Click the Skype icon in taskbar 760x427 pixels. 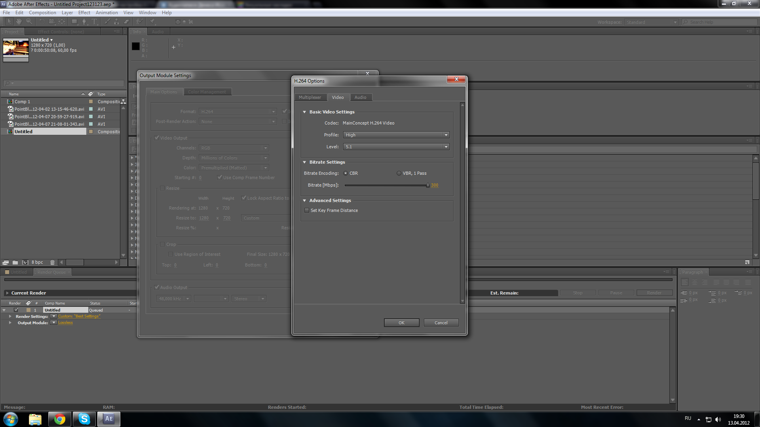click(84, 418)
